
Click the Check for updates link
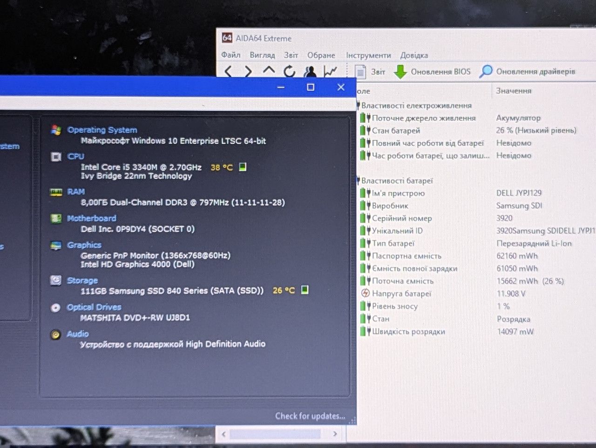pos(310,416)
